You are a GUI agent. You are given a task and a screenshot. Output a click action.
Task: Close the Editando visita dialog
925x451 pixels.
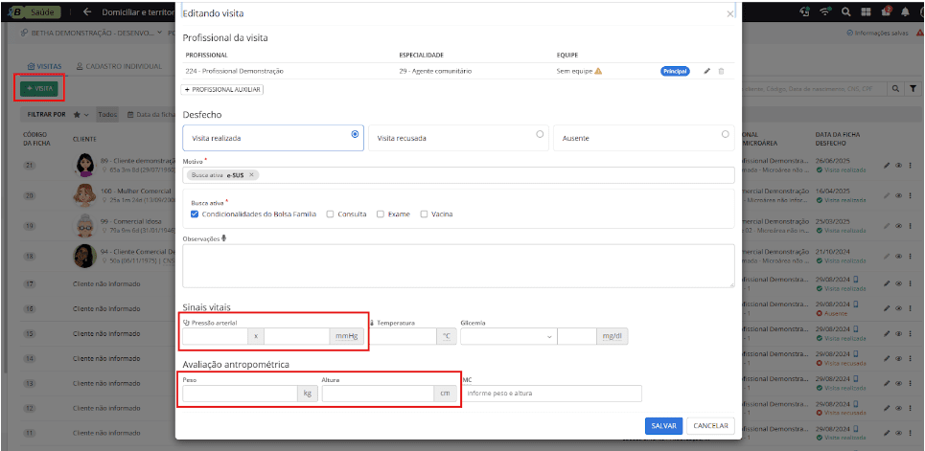pyautogui.click(x=729, y=13)
